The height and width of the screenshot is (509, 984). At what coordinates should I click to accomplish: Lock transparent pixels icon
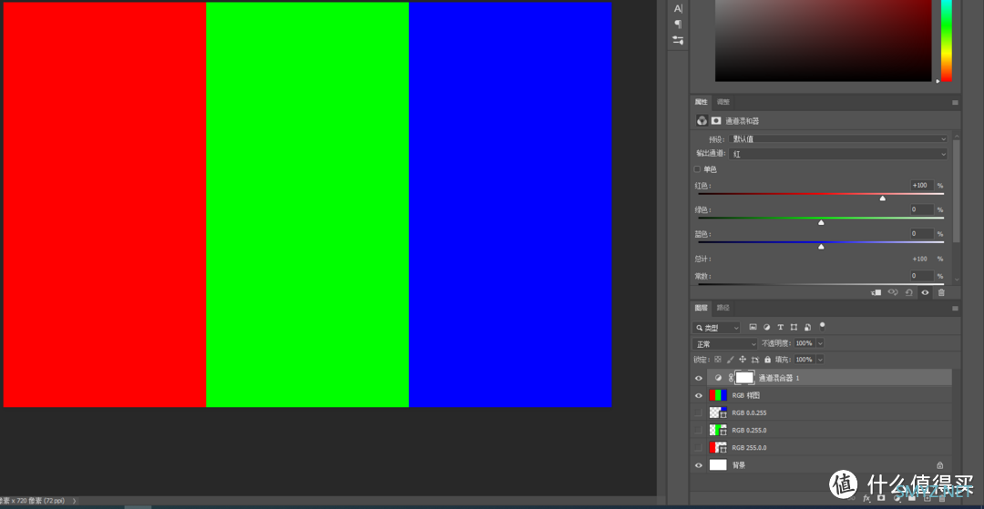pyautogui.click(x=718, y=360)
